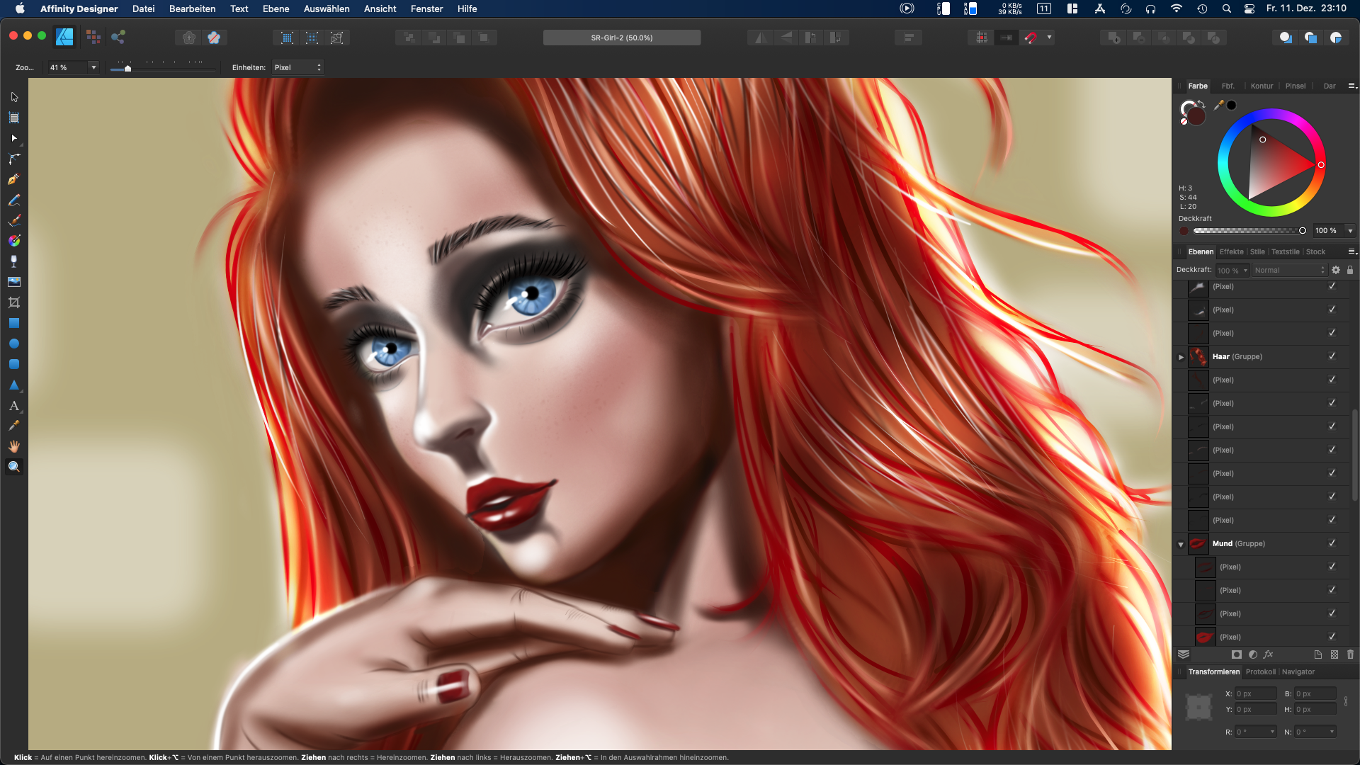The width and height of the screenshot is (1360, 765).
Task: Activate the Hand view tool
Action: coord(13,446)
